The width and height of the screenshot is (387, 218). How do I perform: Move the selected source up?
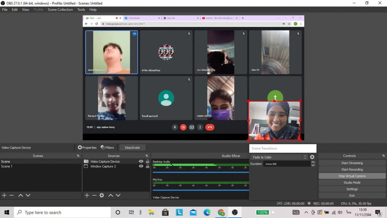tap(111, 195)
